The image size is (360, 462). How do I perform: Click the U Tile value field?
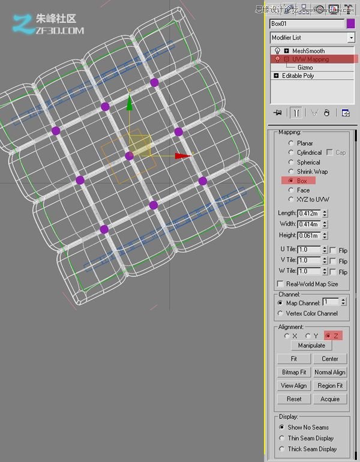click(x=310, y=250)
